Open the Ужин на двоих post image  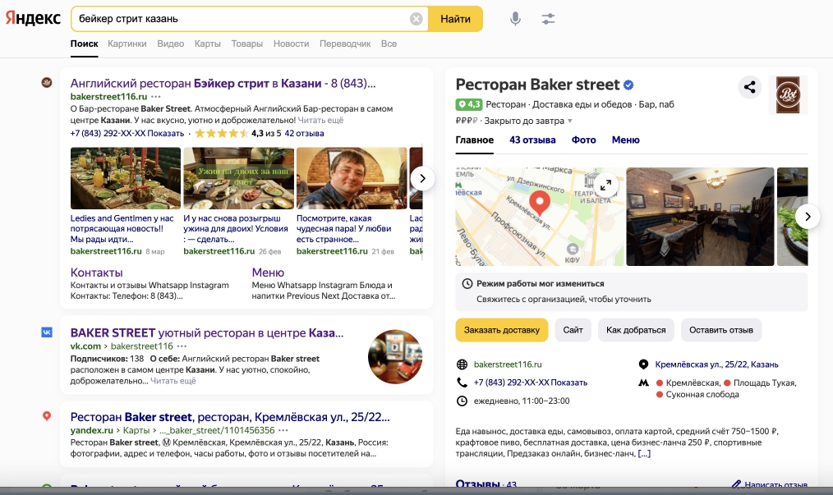[x=238, y=178]
